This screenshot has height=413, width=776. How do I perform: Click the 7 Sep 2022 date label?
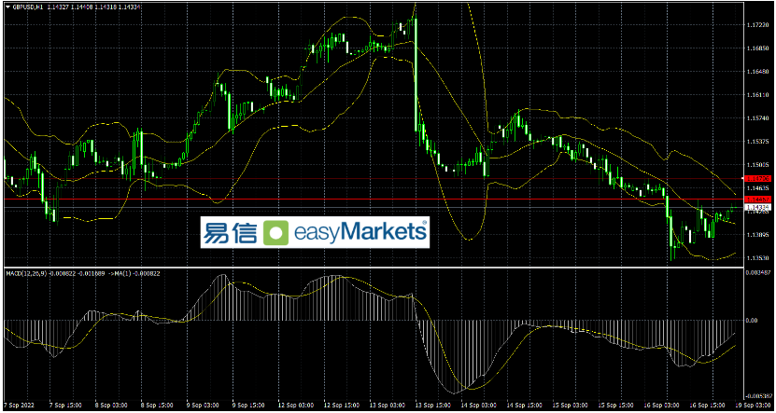(20, 404)
